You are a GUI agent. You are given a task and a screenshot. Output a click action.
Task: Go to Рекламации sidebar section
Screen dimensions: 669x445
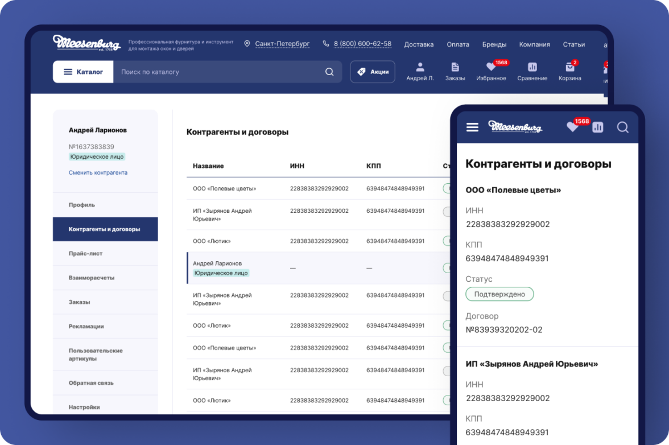(86, 326)
